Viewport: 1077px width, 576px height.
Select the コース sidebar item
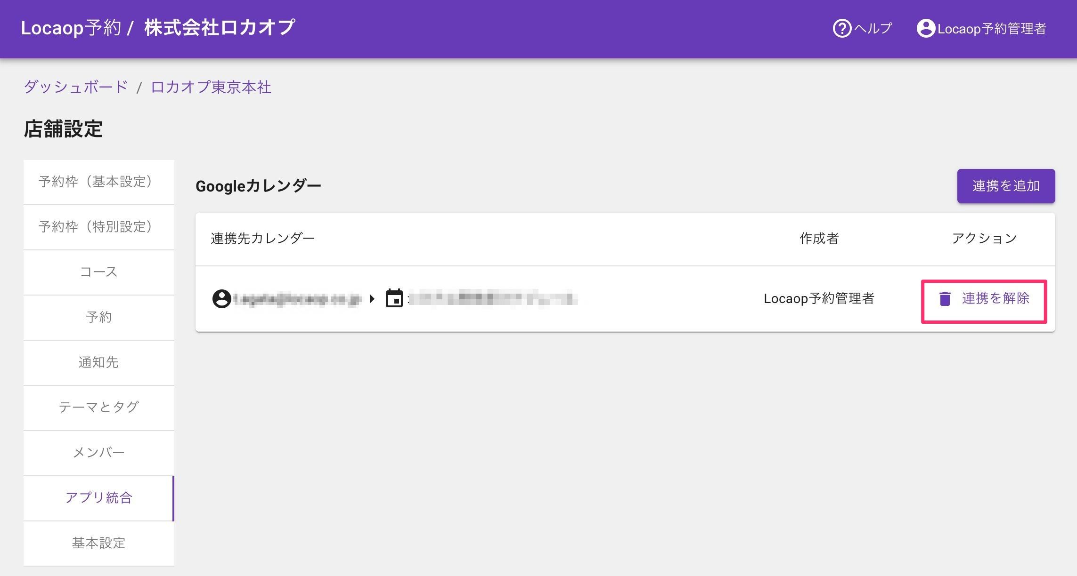(98, 272)
